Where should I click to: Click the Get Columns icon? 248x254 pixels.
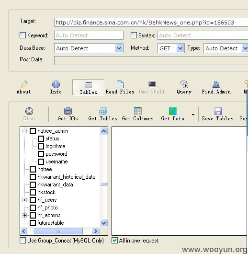pos(138,111)
